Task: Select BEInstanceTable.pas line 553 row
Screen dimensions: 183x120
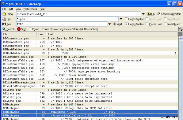Action: point(90,71)
